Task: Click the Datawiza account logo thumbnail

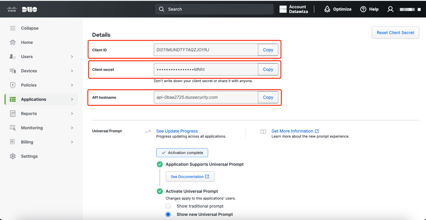Action: tap(283, 9)
